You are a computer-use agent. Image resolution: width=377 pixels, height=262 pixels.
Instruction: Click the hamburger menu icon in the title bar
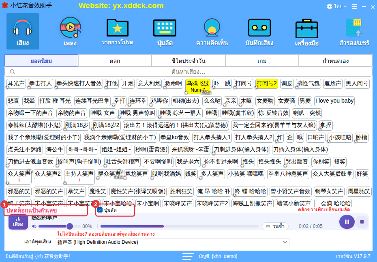[354, 6]
